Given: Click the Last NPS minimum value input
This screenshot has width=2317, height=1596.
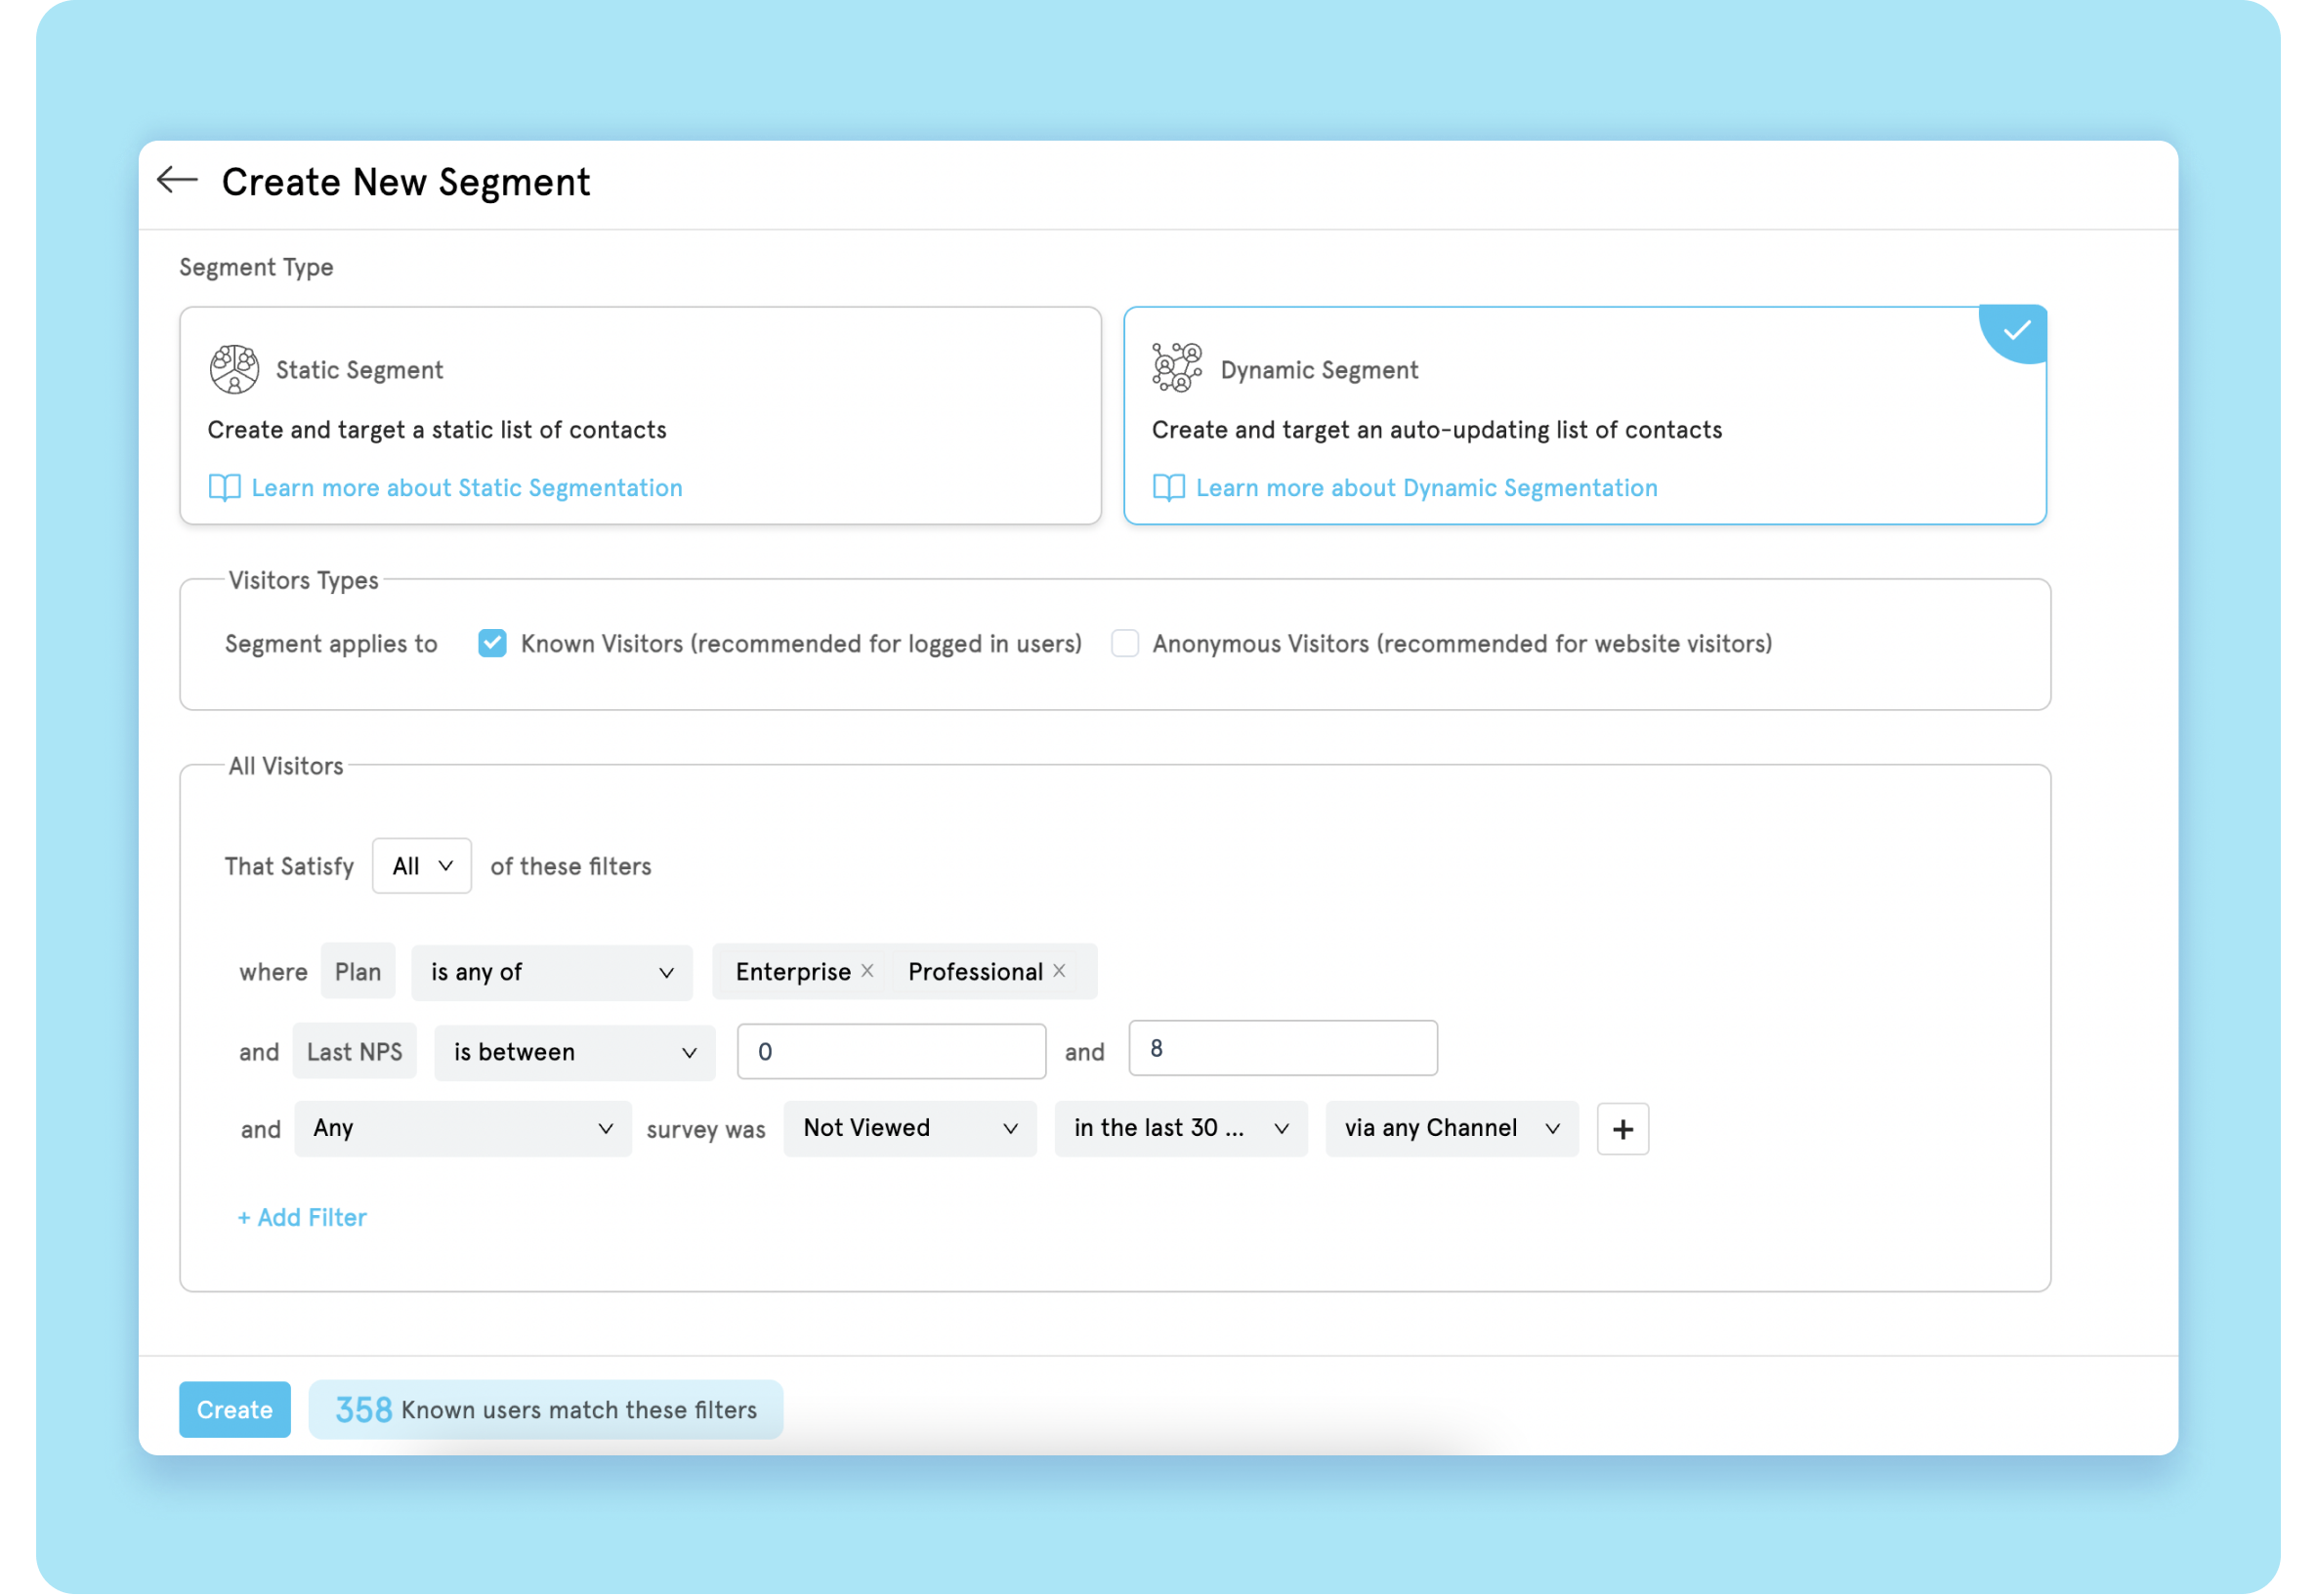Looking at the screenshot, I should click(889, 1049).
